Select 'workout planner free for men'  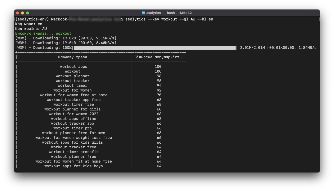pyautogui.click(x=74, y=133)
